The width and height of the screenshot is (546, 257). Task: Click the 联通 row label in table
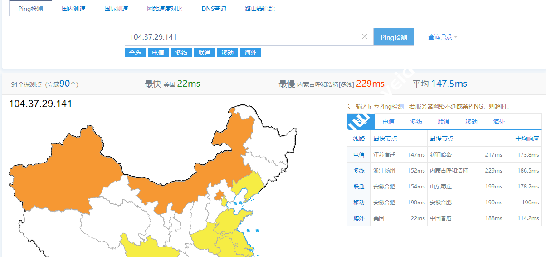coord(359,187)
